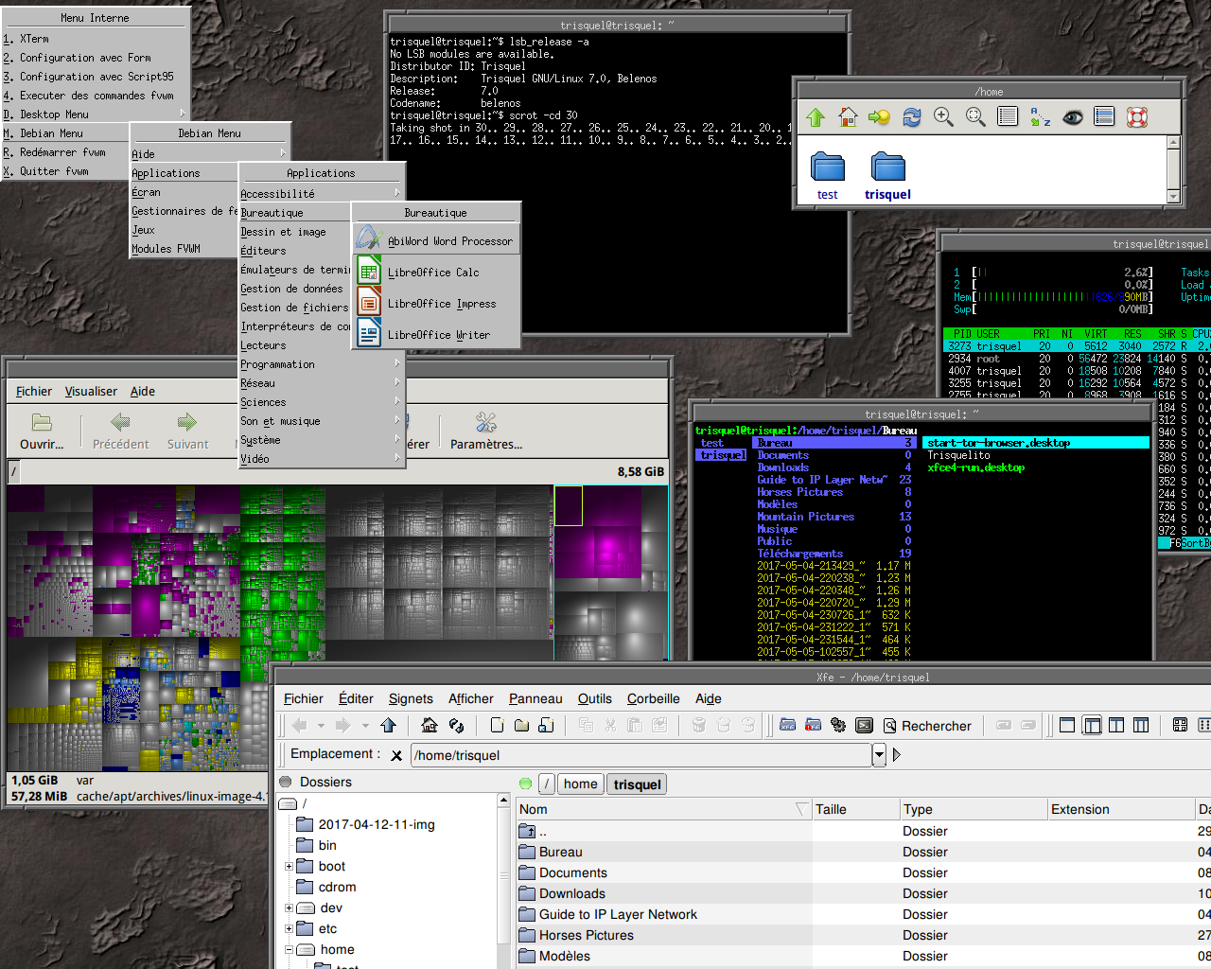Click Rechercher search button in Xfe
Screen dimensions: 1211x969
(928, 726)
